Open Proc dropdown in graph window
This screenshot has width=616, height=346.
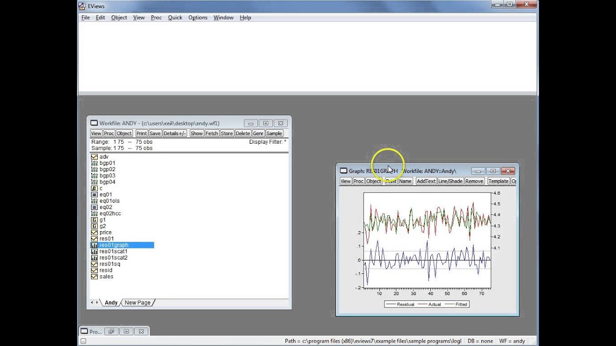pos(359,181)
